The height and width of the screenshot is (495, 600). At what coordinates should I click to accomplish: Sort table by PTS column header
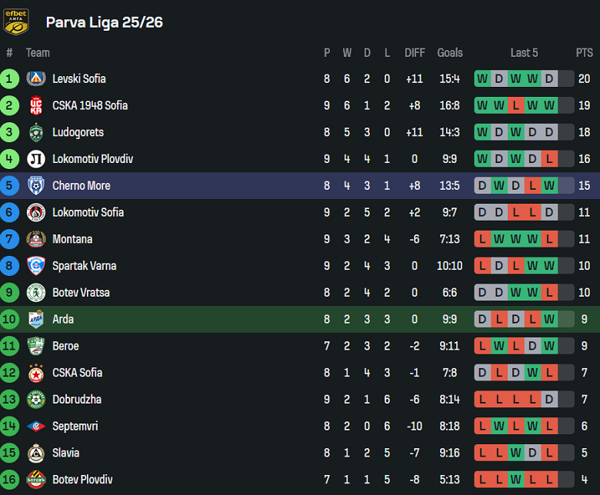click(584, 52)
